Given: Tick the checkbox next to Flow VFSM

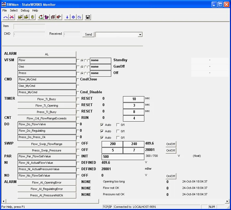Looking at the screenshot, I should click(78, 61).
